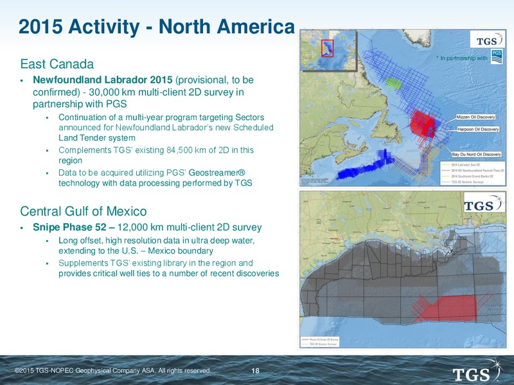The width and height of the screenshot is (514, 385).
Task: Click the '2014 NE Newfoundland Flemish Pass 2D' legend entry
Action: [472, 171]
